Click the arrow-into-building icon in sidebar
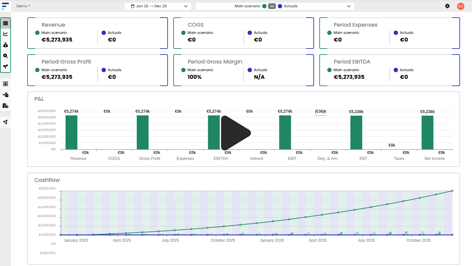This screenshot has width=472, height=266. tap(5, 95)
